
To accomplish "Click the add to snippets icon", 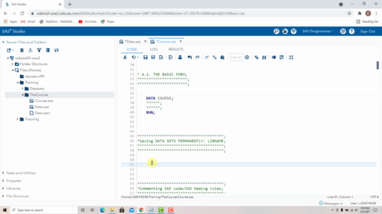I will 161,58.
